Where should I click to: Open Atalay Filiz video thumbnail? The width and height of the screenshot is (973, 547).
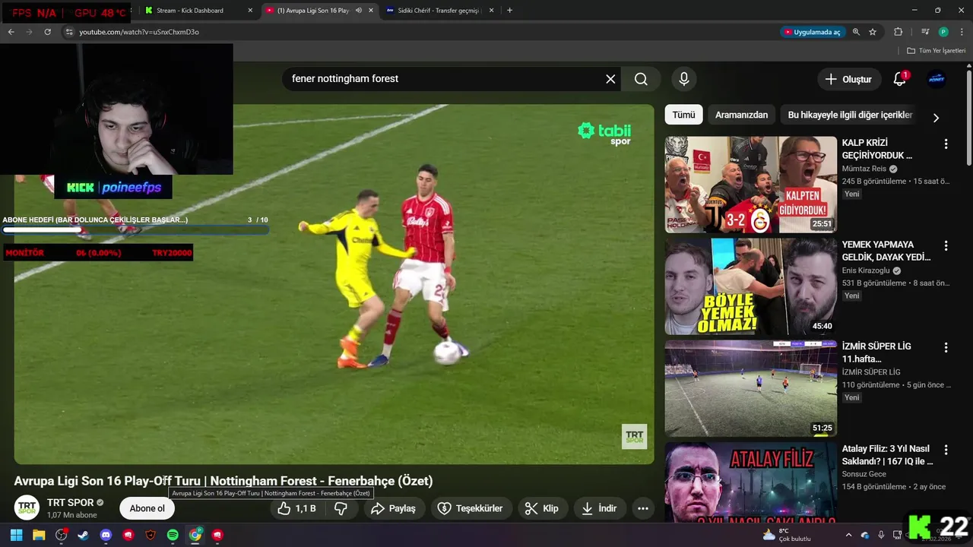(x=751, y=482)
